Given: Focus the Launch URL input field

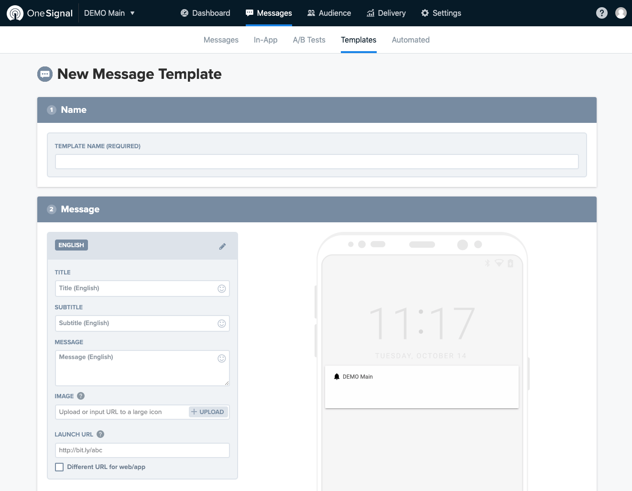Looking at the screenshot, I should click(x=142, y=450).
